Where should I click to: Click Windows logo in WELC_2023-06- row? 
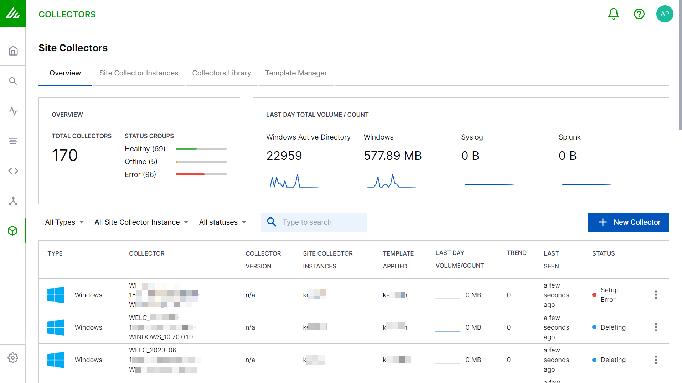tap(56, 360)
